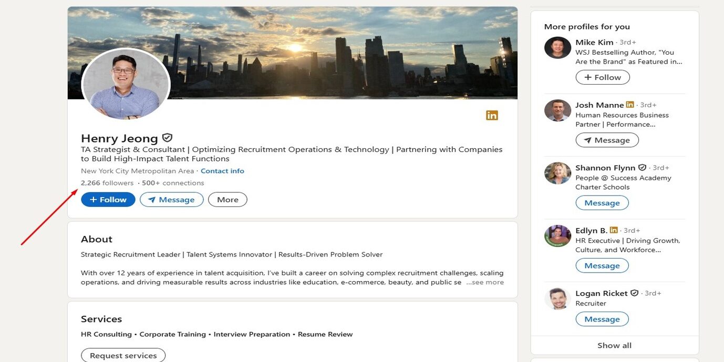Click verification shield next to Logan Ricket
Screen dimensions: 724x362
click(634, 293)
